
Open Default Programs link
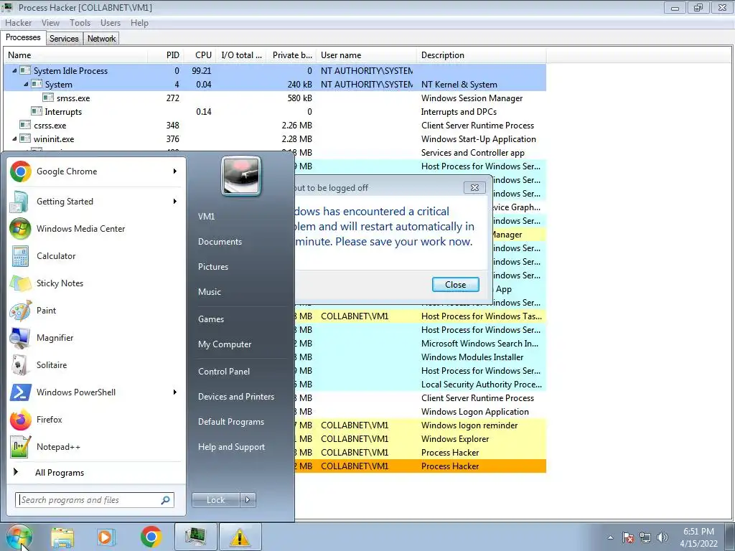230,422
